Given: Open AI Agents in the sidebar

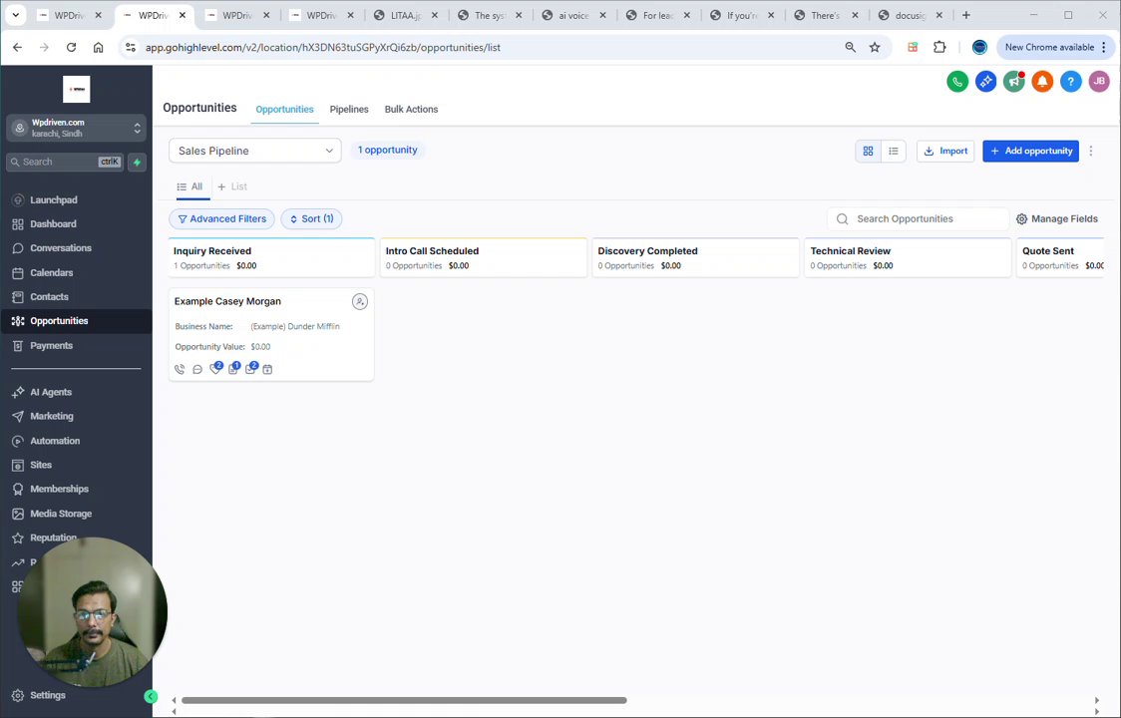Looking at the screenshot, I should click(76, 392).
